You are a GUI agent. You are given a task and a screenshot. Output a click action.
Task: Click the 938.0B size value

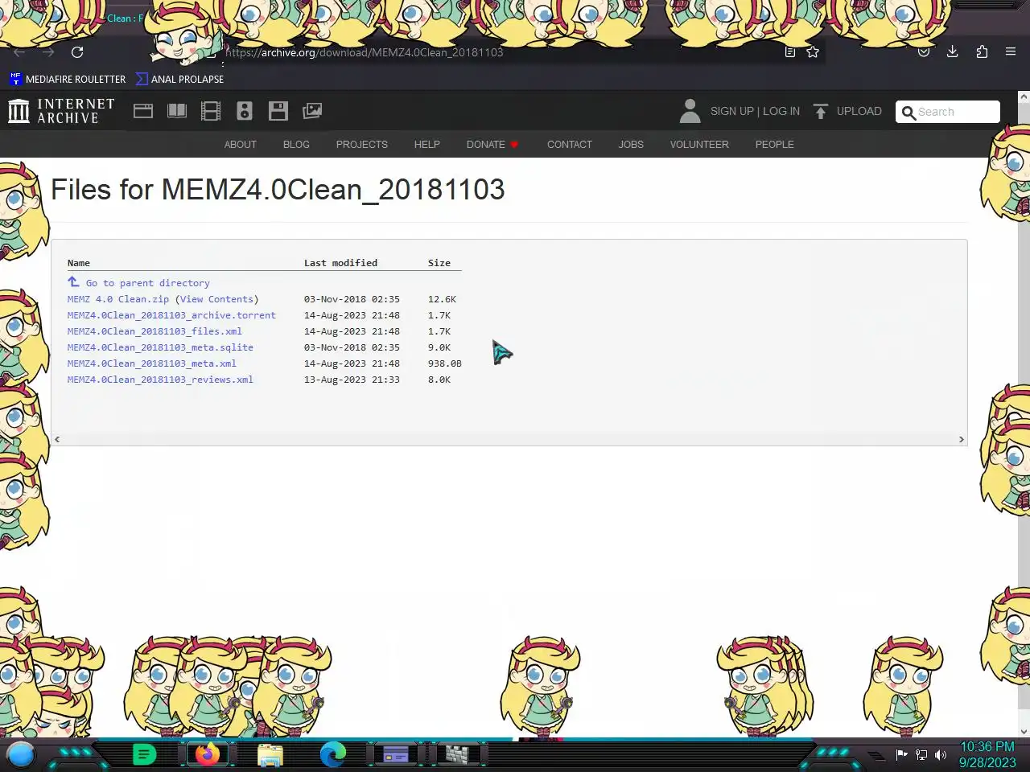[445, 363]
